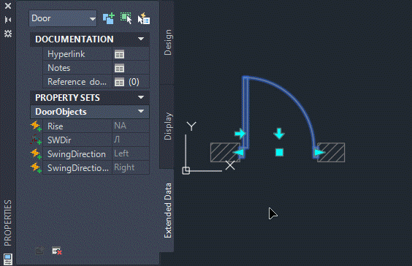Click the right hatched wall segment
Screen dimensions: 412x266
(x=331, y=153)
